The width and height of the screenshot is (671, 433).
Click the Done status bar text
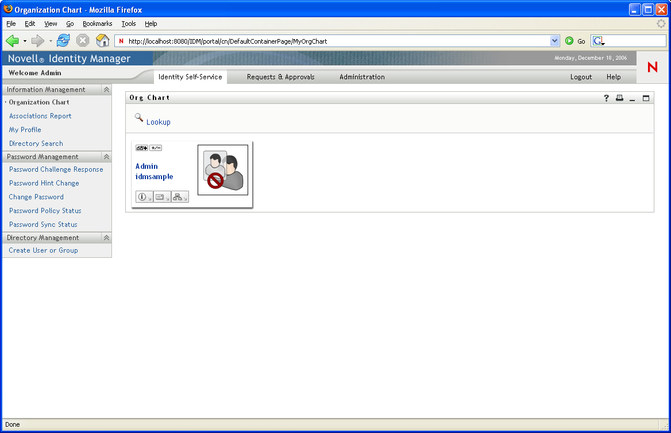tap(13, 424)
